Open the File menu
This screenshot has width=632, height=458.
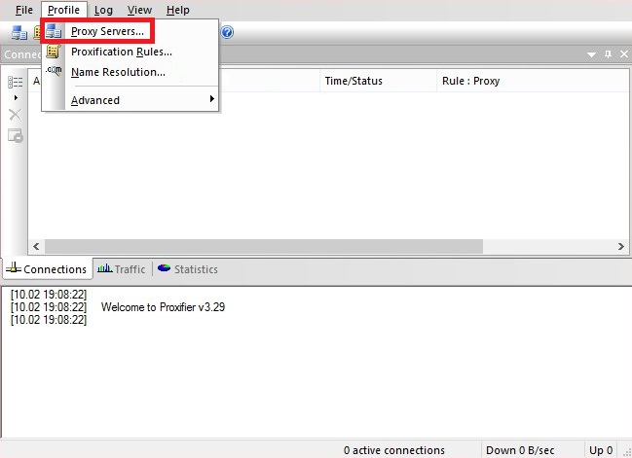tap(24, 10)
